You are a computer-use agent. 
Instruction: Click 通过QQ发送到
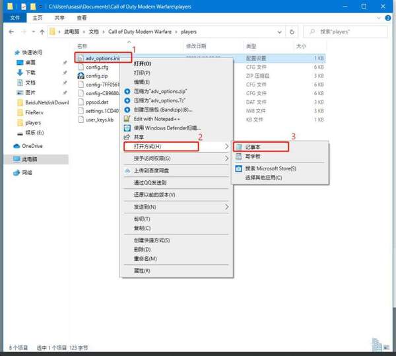click(176, 183)
